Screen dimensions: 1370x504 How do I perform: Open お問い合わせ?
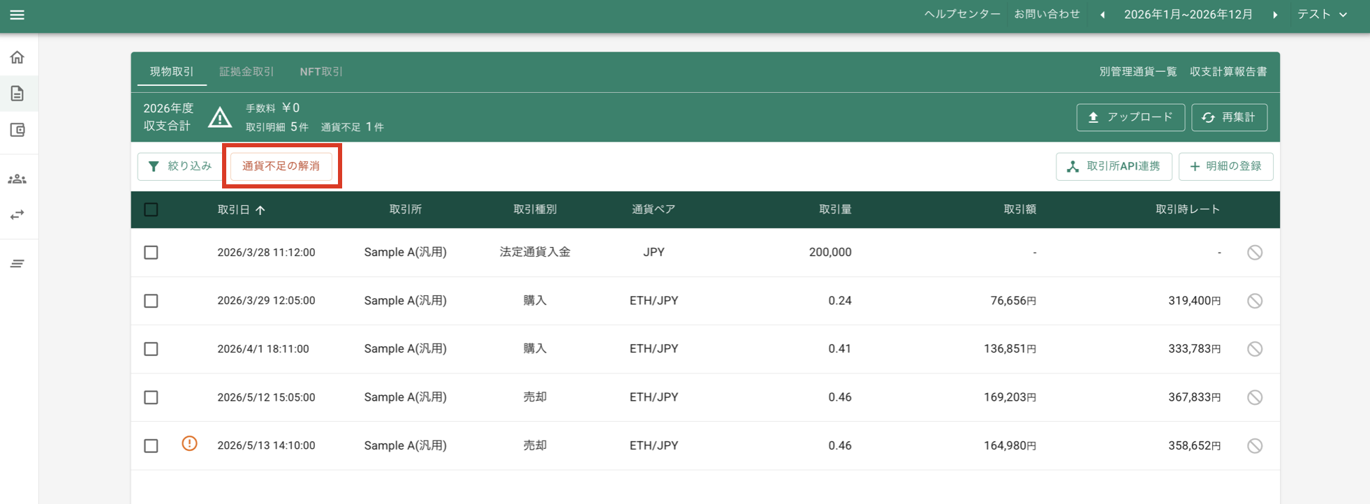click(x=1047, y=15)
